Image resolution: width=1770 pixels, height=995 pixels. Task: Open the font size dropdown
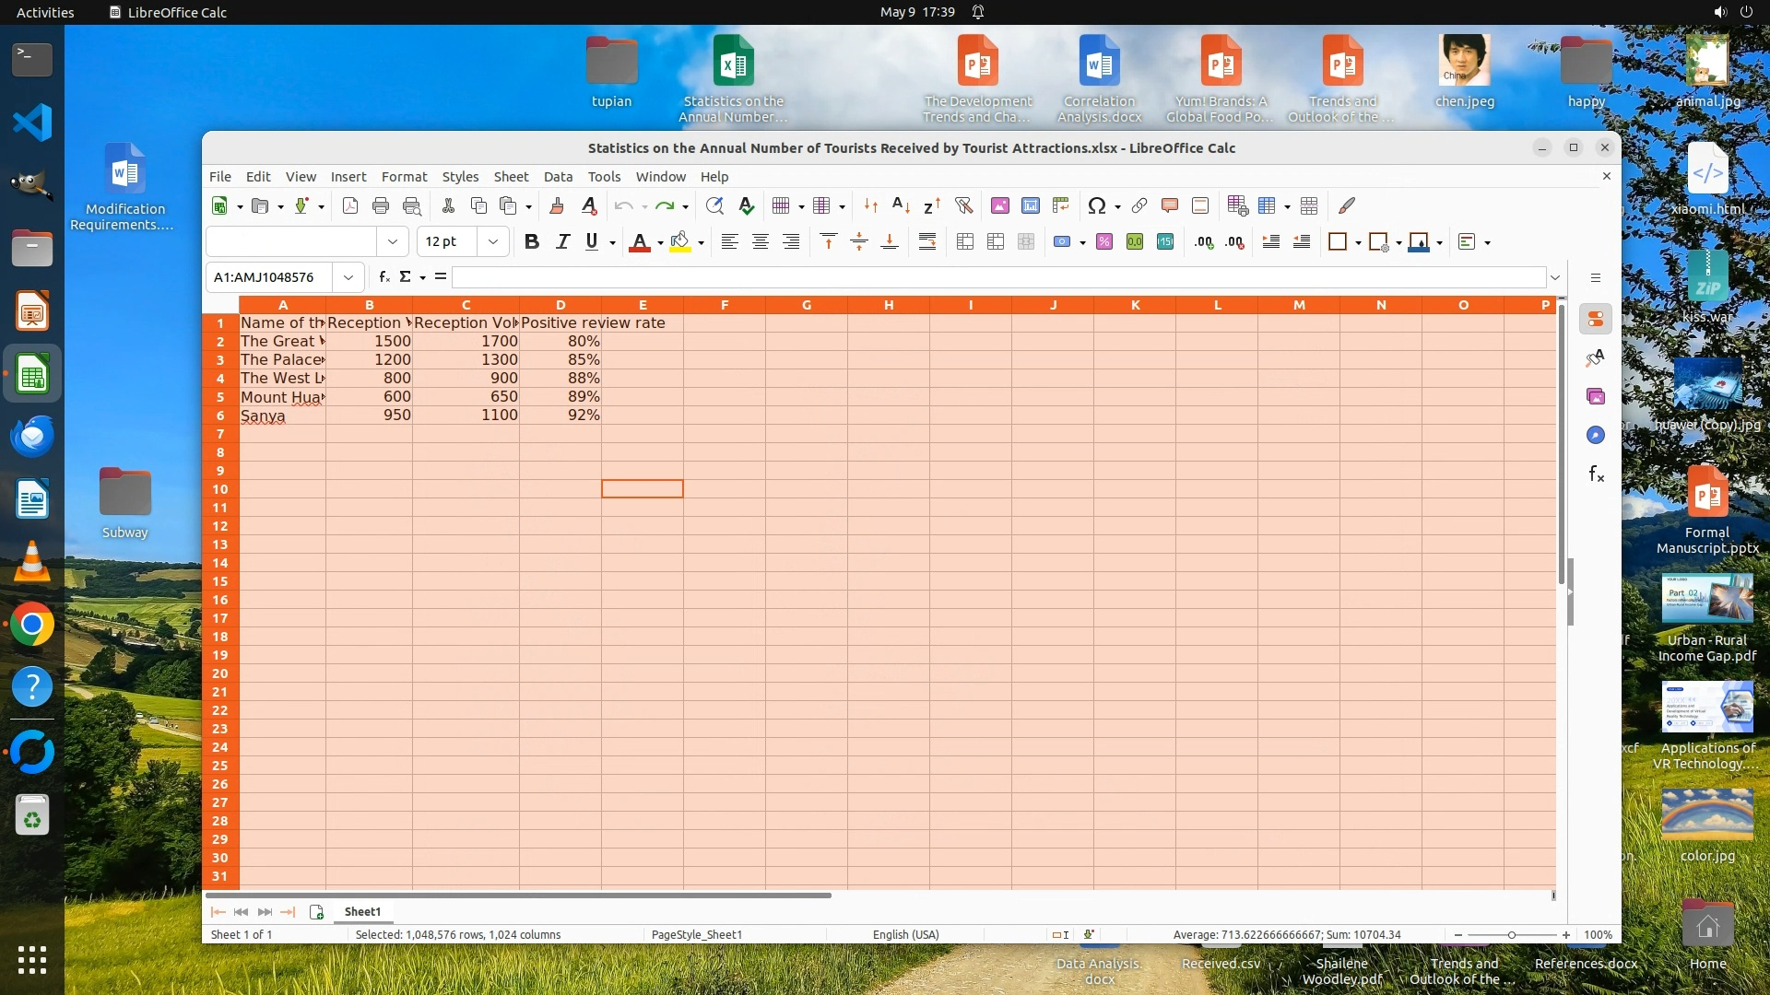(x=493, y=242)
